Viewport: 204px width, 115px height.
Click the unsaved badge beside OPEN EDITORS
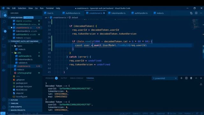[28, 18]
